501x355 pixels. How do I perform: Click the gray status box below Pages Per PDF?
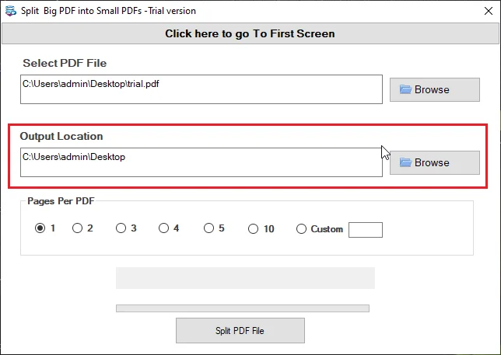(245, 278)
